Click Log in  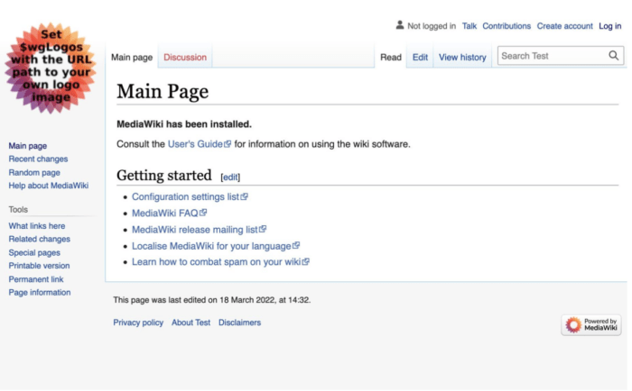609,26
